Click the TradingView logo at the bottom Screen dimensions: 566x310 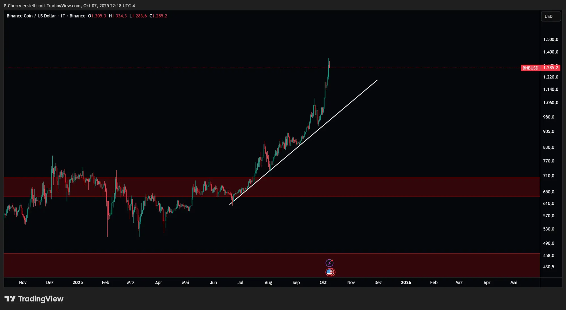coord(34,299)
